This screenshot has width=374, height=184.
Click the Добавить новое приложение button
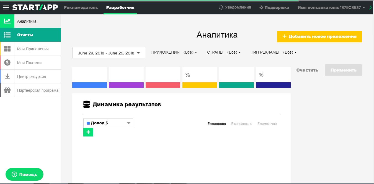tap(319, 36)
